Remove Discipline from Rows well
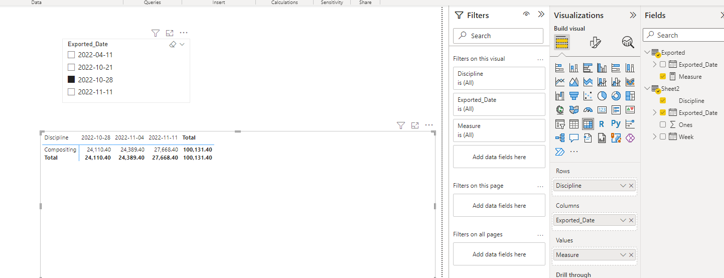 tap(631, 186)
